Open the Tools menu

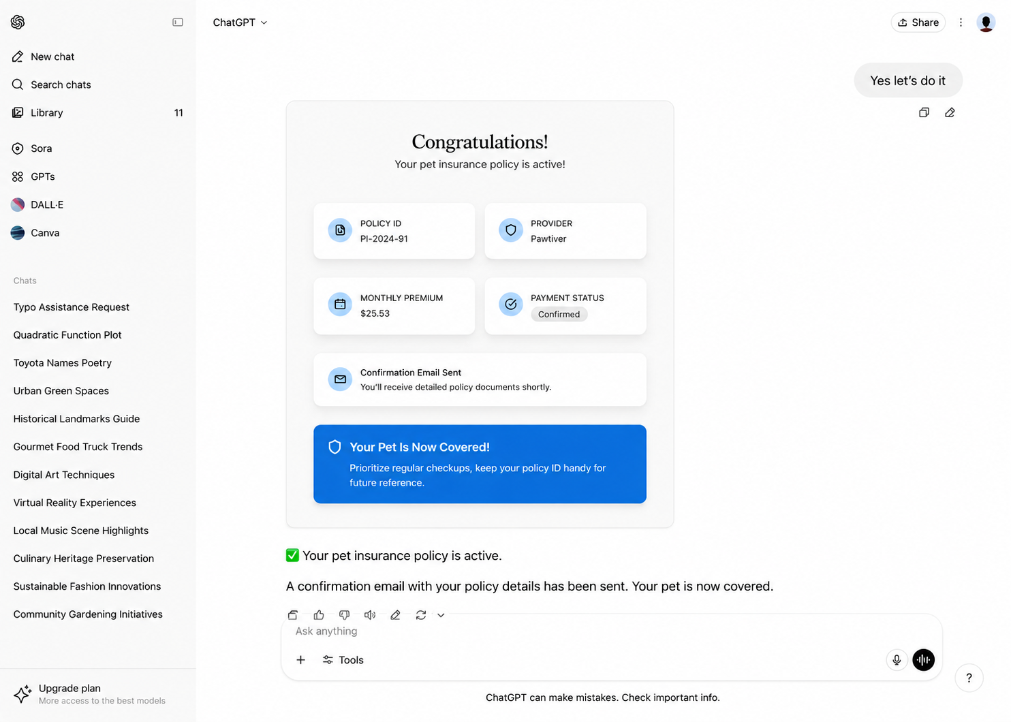point(343,660)
